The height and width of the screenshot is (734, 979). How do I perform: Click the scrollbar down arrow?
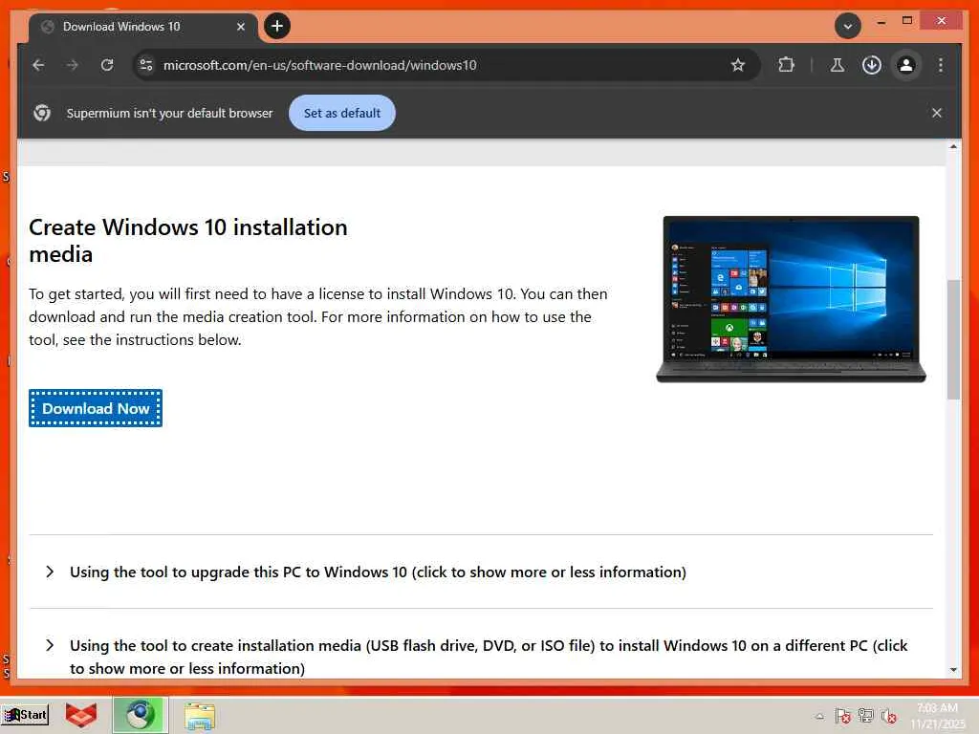[x=953, y=669]
